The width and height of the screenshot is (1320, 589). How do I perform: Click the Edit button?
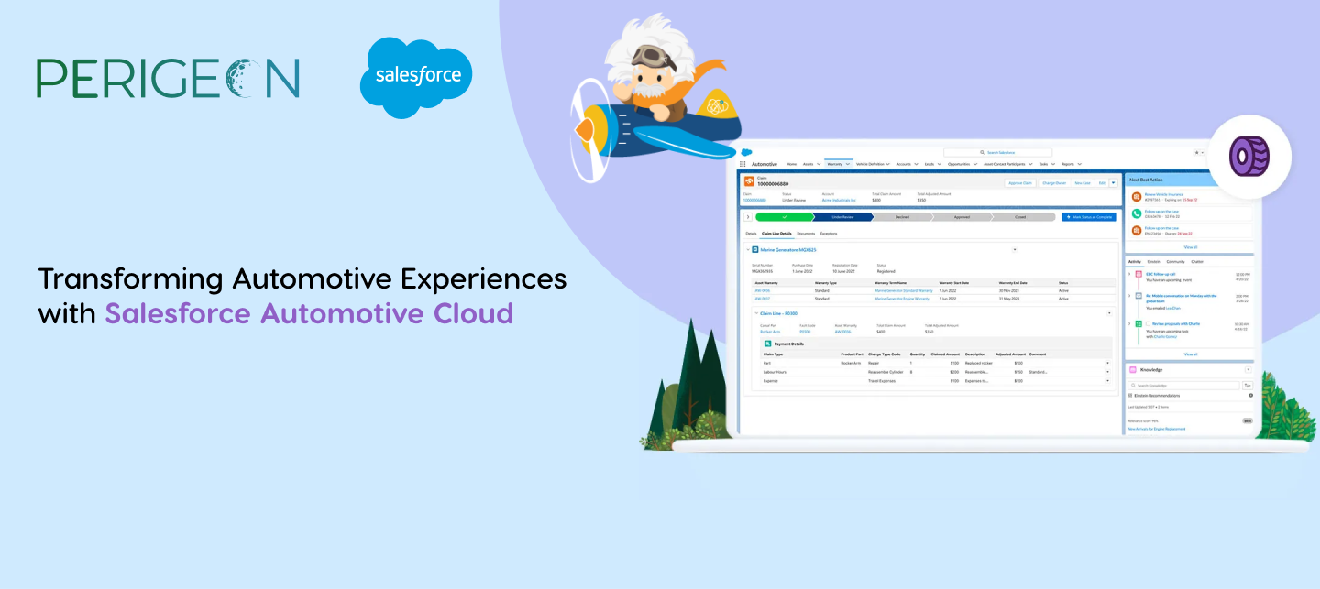click(1102, 182)
